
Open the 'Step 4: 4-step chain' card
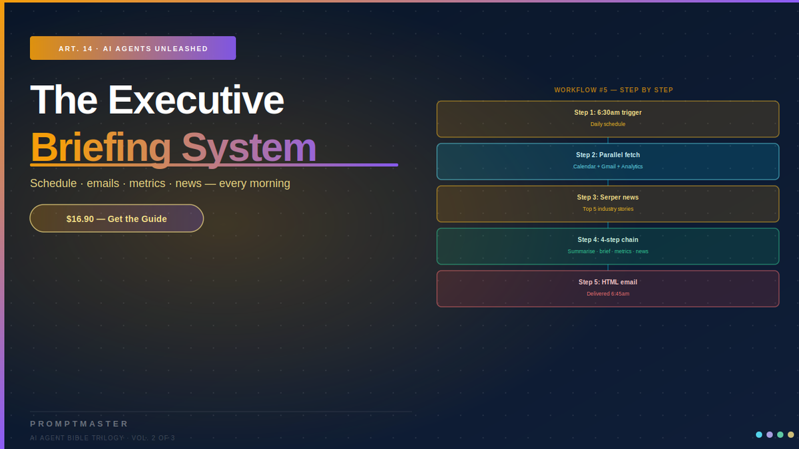[608, 246]
